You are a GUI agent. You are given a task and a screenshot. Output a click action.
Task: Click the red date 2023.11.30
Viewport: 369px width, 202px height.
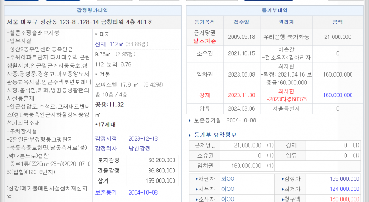coord(241,95)
